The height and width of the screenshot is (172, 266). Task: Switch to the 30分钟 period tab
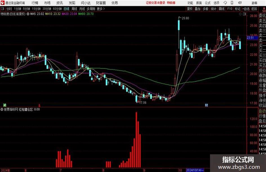(x=47, y=9)
